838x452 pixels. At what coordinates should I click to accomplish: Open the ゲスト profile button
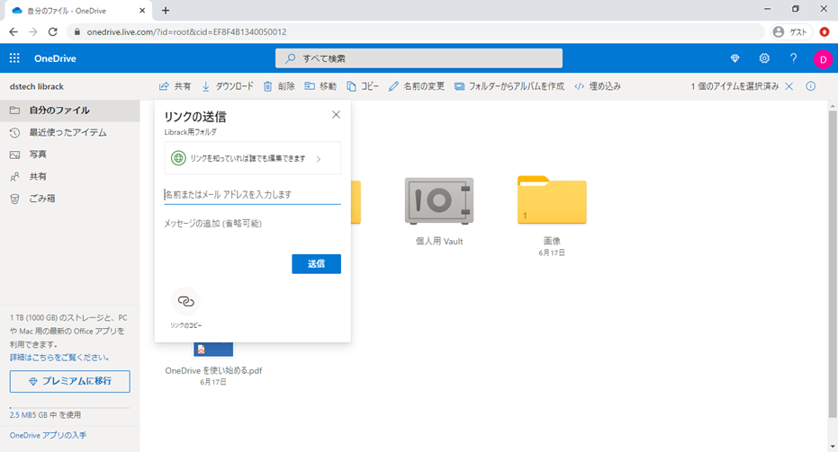coord(791,32)
